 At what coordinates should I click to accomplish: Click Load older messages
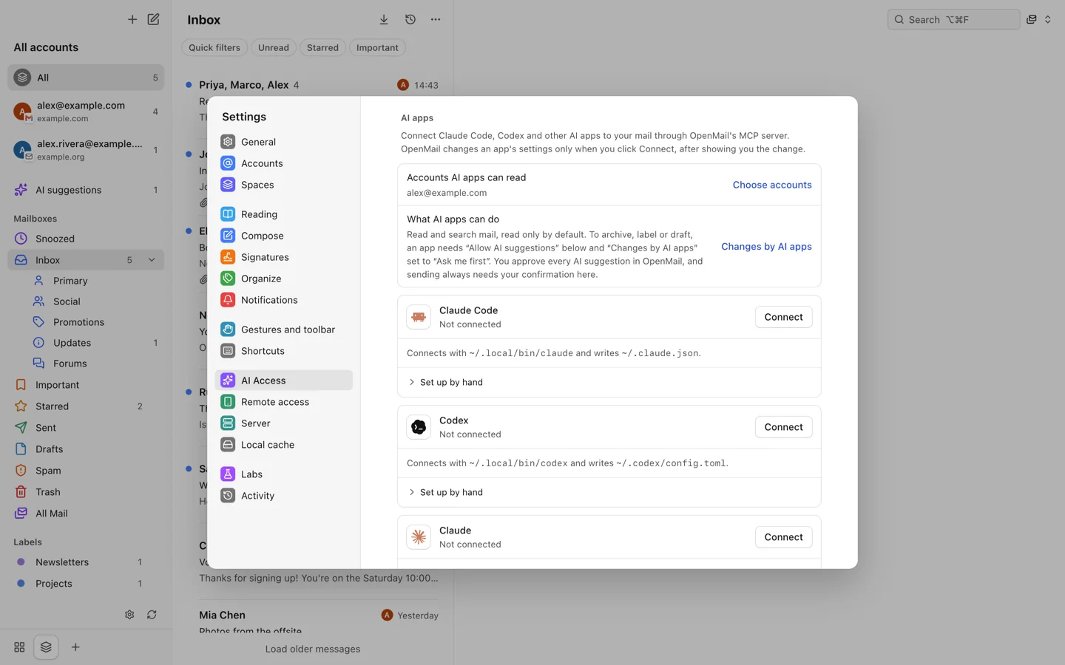[x=313, y=649]
